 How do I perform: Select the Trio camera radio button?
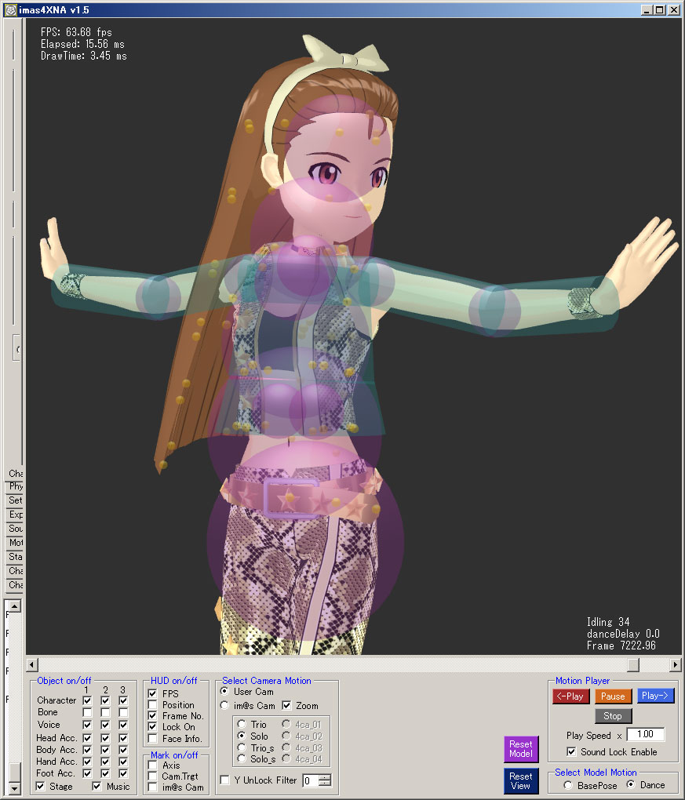tap(242, 725)
